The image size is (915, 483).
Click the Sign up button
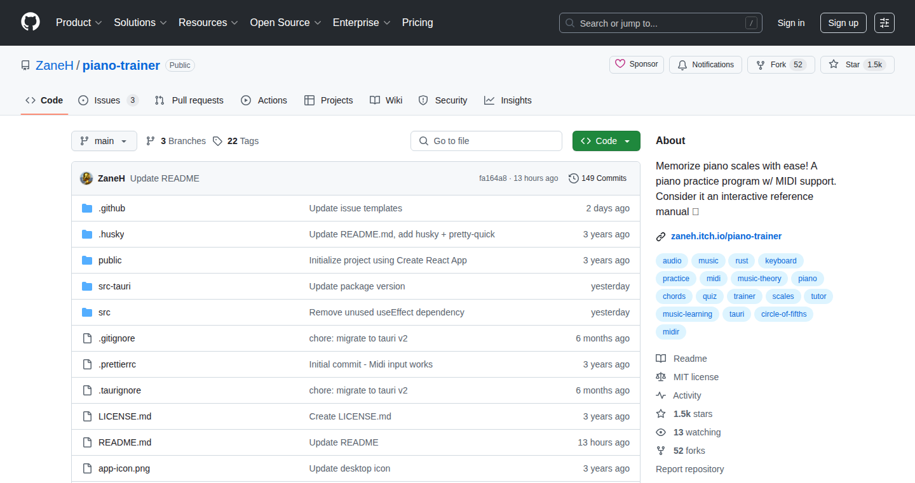pyautogui.click(x=843, y=23)
